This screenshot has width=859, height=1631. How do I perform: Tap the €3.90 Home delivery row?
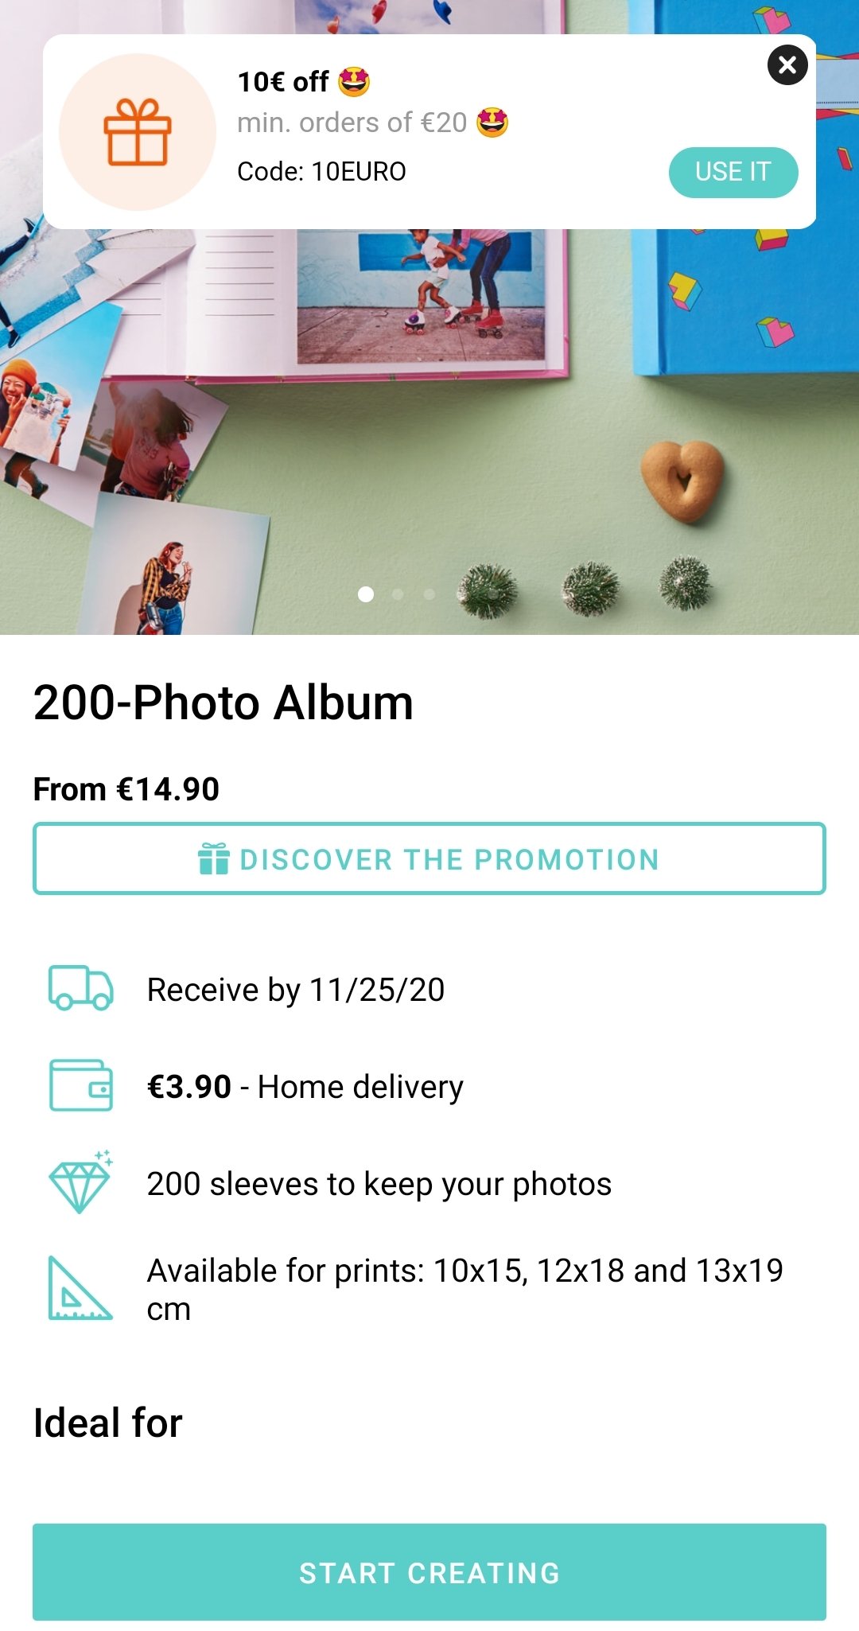tap(429, 1086)
